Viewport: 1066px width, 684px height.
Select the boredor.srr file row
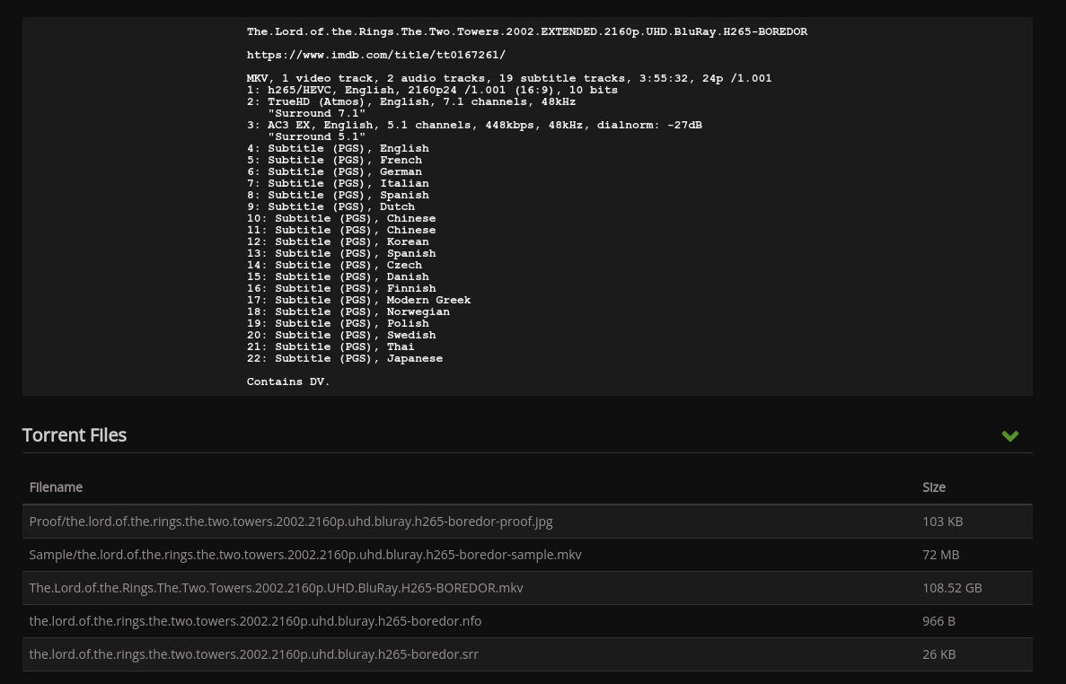[x=527, y=654]
